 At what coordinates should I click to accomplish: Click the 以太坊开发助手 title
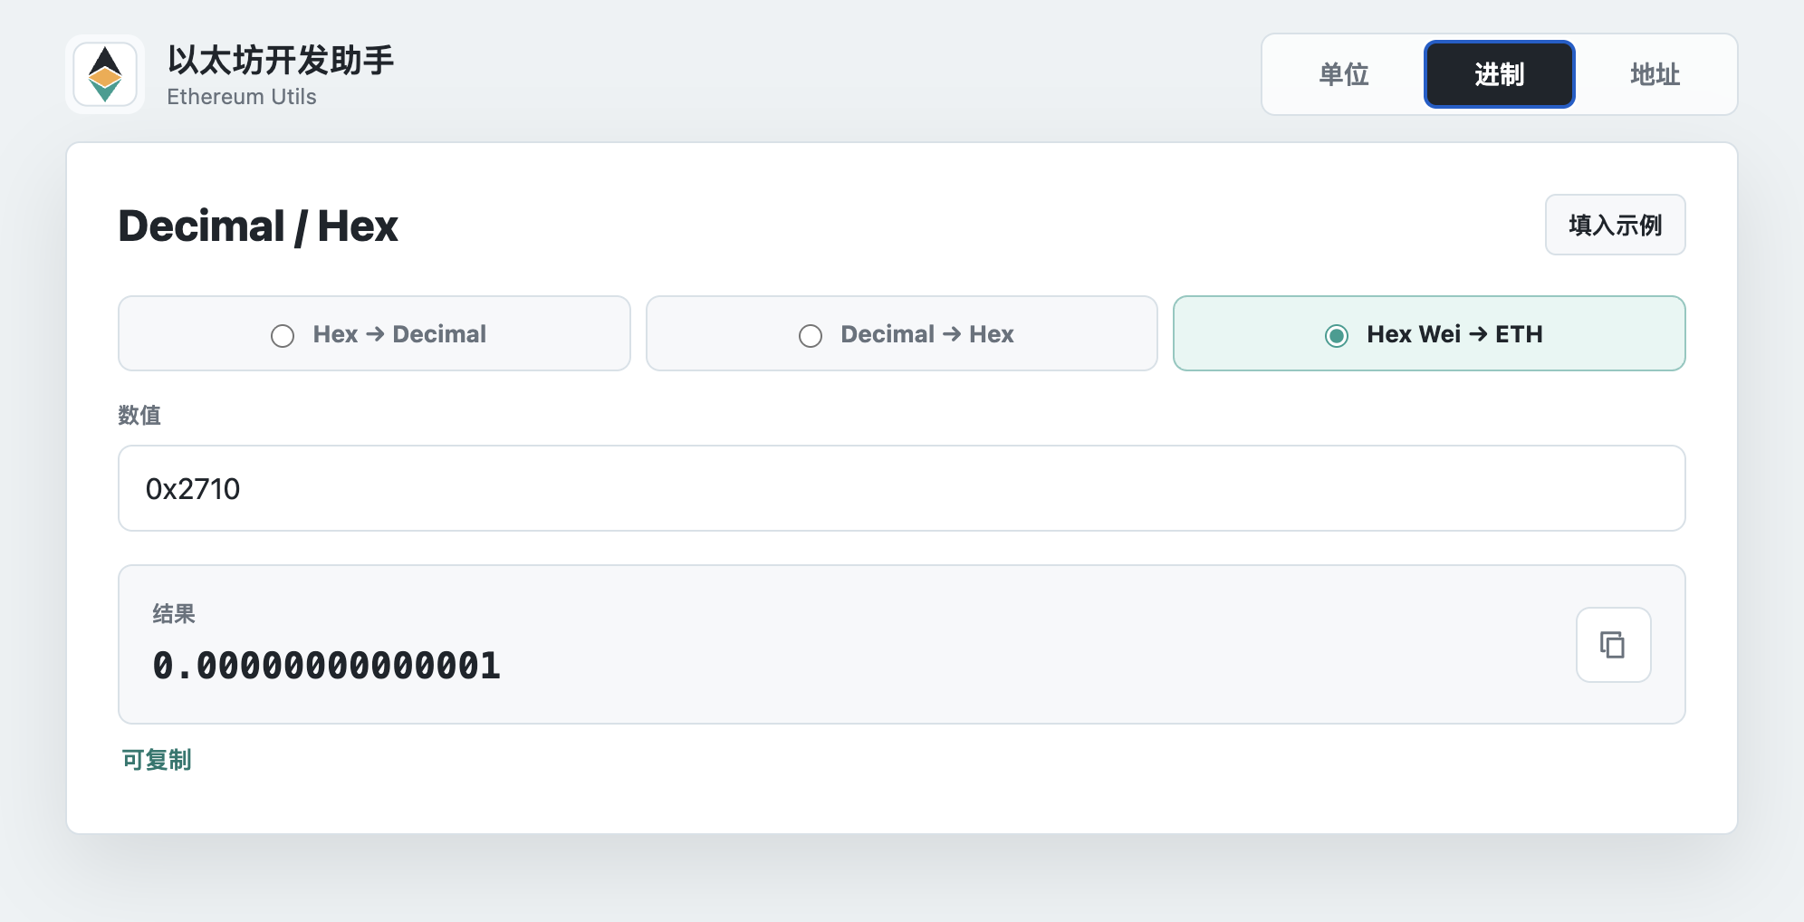(x=281, y=61)
